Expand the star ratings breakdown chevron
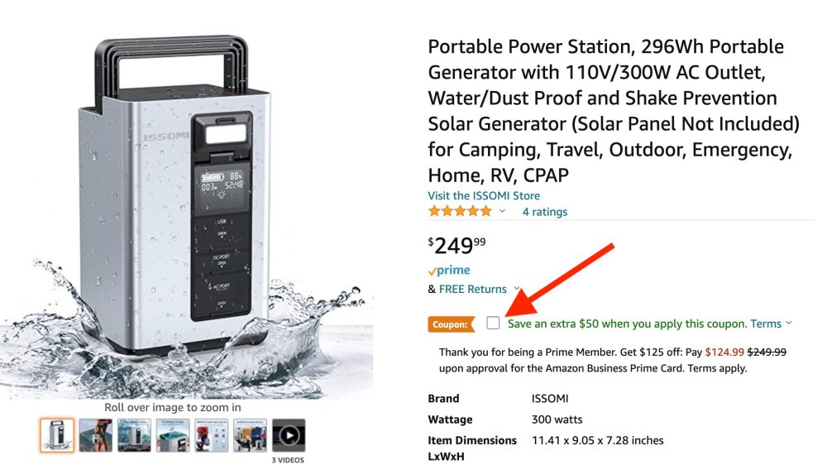The image size is (827, 470). pos(502,212)
